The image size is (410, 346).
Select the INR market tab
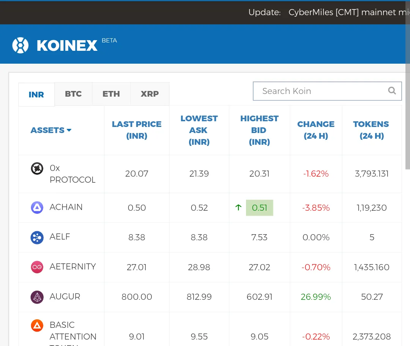(36, 94)
